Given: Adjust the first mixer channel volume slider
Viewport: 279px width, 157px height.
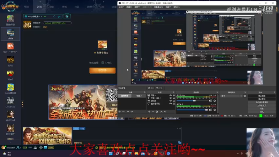Looking at the screenshot, I should [x=192, y=101].
